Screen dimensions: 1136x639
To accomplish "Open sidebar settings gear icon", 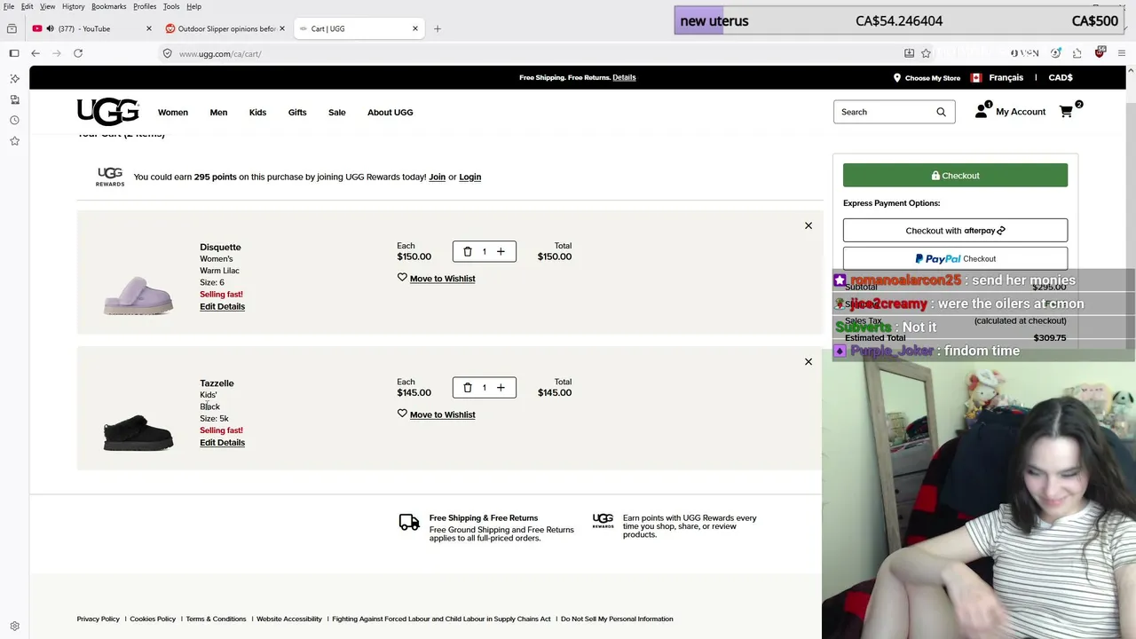I will [14, 627].
